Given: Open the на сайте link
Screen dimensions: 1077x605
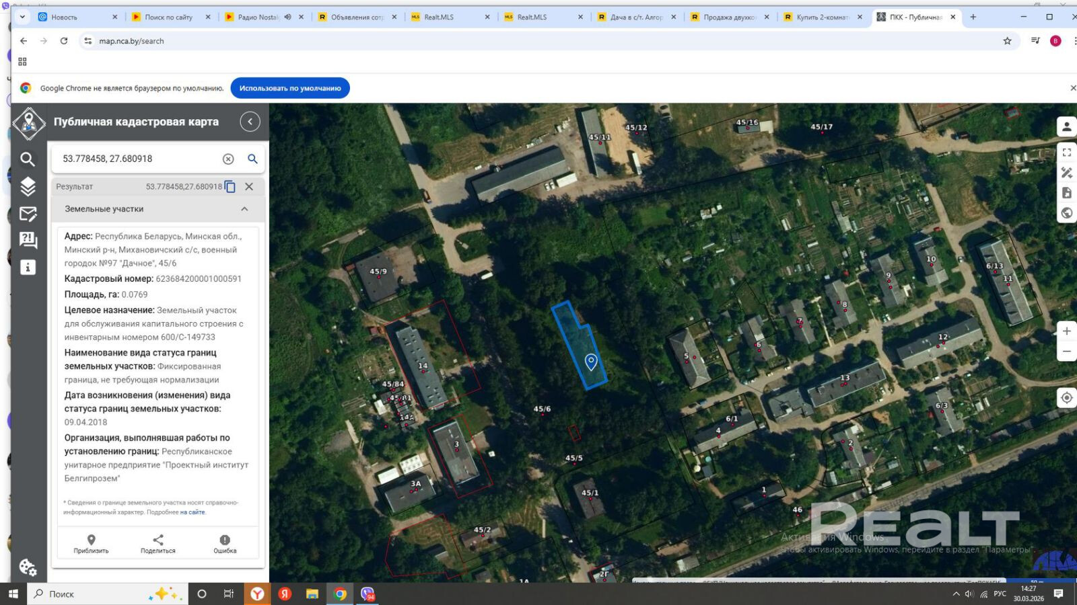Looking at the screenshot, I should tap(193, 512).
